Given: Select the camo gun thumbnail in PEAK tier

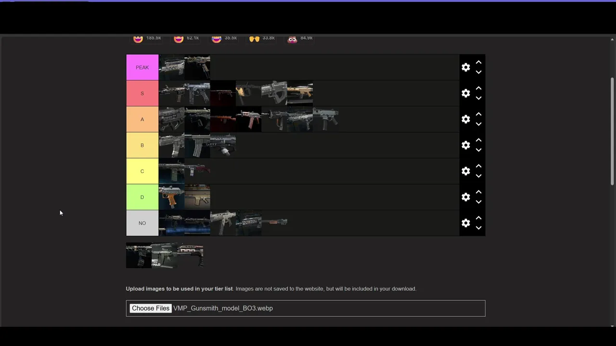Looking at the screenshot, I should pos(197,67).
